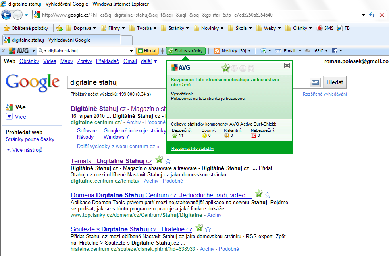Open Google on-screen keyboard icon

point(315,82)
